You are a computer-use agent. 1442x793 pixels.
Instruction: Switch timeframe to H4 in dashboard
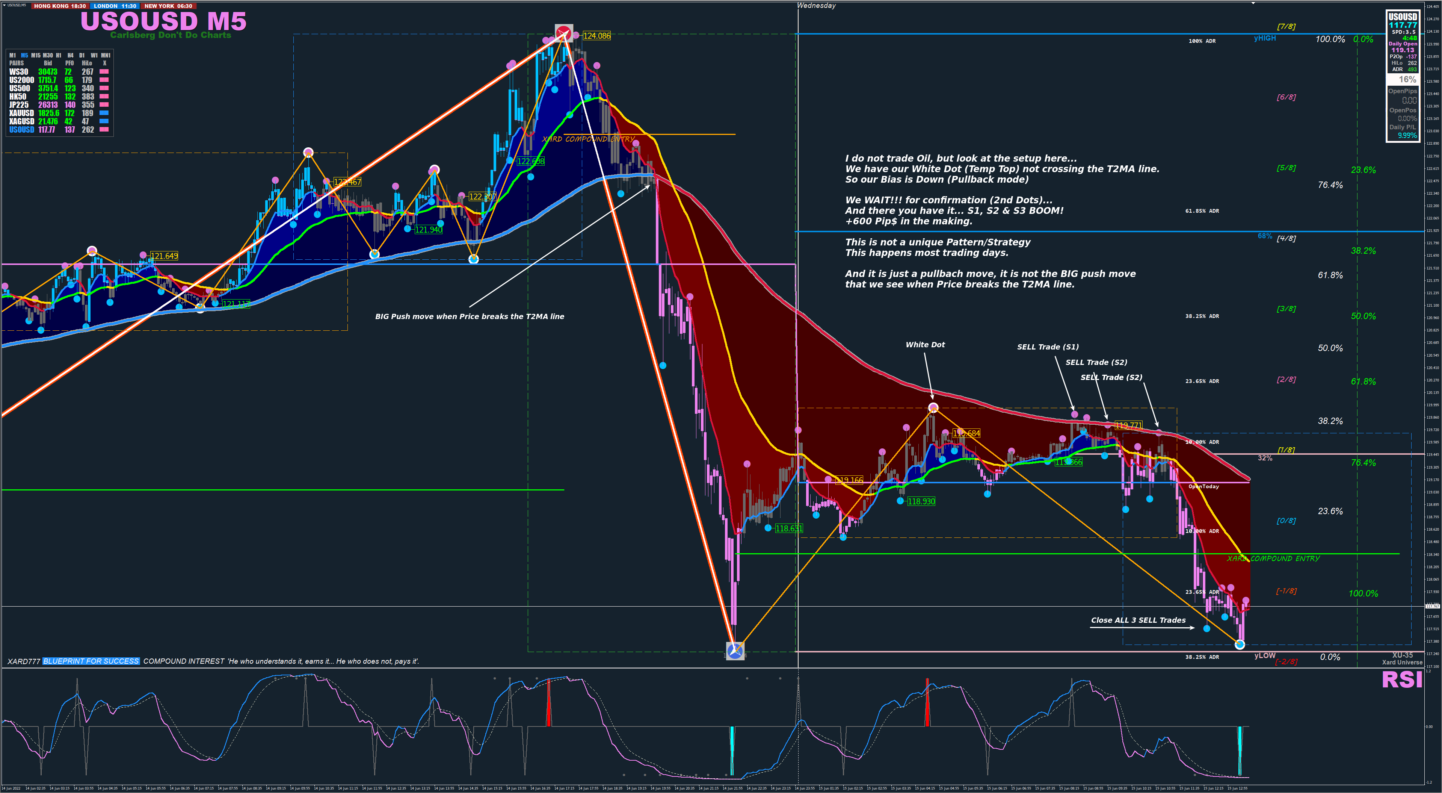pyautogui.click(x=70, y=56)
